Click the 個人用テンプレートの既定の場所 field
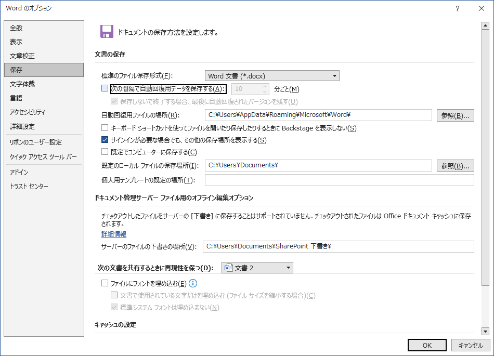This screenshot has width=494, height=356. pyautogui.click(x=340, y=180)
